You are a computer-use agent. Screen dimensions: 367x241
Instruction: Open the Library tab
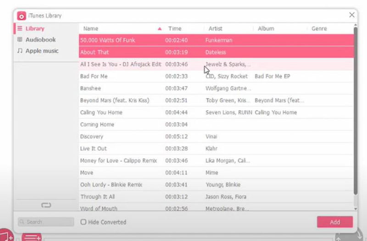[x=35, y=28]
